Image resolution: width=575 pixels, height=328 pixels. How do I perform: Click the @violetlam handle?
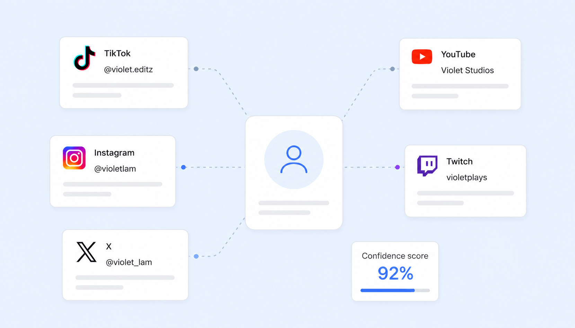115,168
